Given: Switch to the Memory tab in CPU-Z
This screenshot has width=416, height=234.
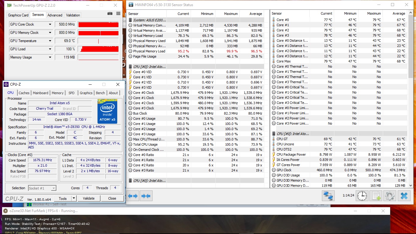Looking at the screenshot, I should click(58, 93).
